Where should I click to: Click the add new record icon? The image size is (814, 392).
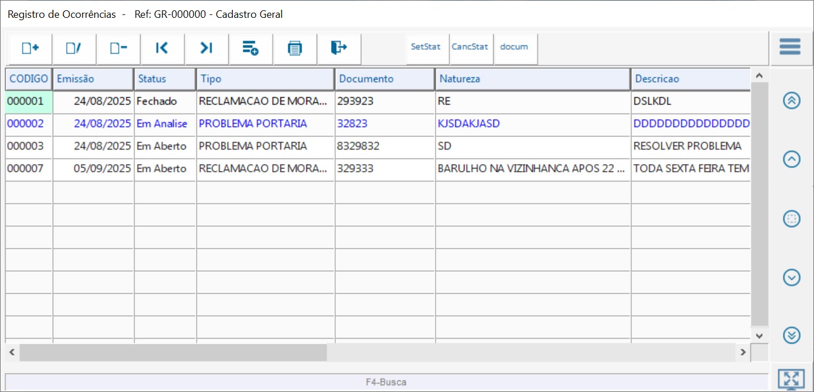tap(30, 48)
